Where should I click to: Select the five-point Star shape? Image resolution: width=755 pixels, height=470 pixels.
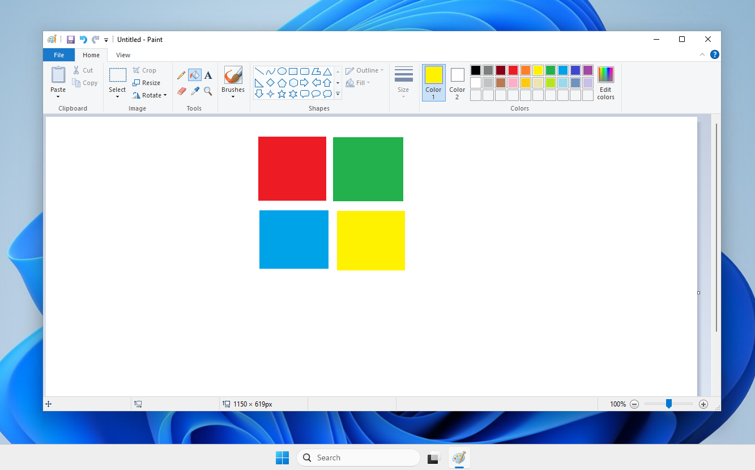[282, 94]
